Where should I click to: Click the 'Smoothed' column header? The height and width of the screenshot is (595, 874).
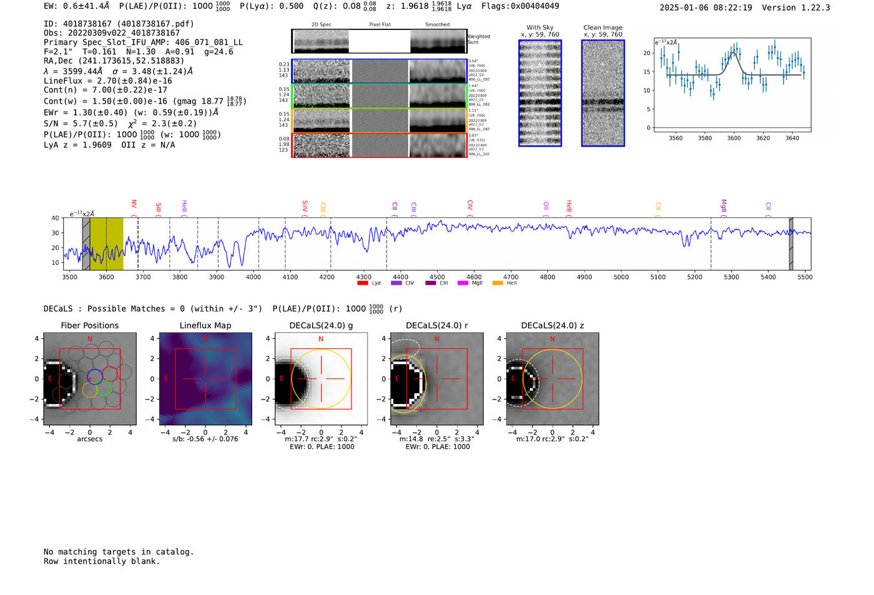[438, 24]
